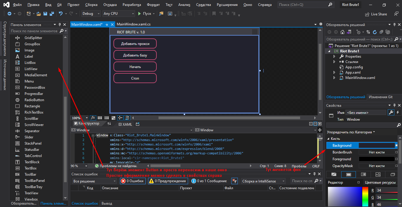The width and height of the screenshot is (402, 207).
Task: Click the Undo arrow in toolbar
Action: click(61, 14)
